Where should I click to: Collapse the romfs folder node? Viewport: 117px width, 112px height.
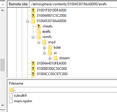tap(33, 37)
